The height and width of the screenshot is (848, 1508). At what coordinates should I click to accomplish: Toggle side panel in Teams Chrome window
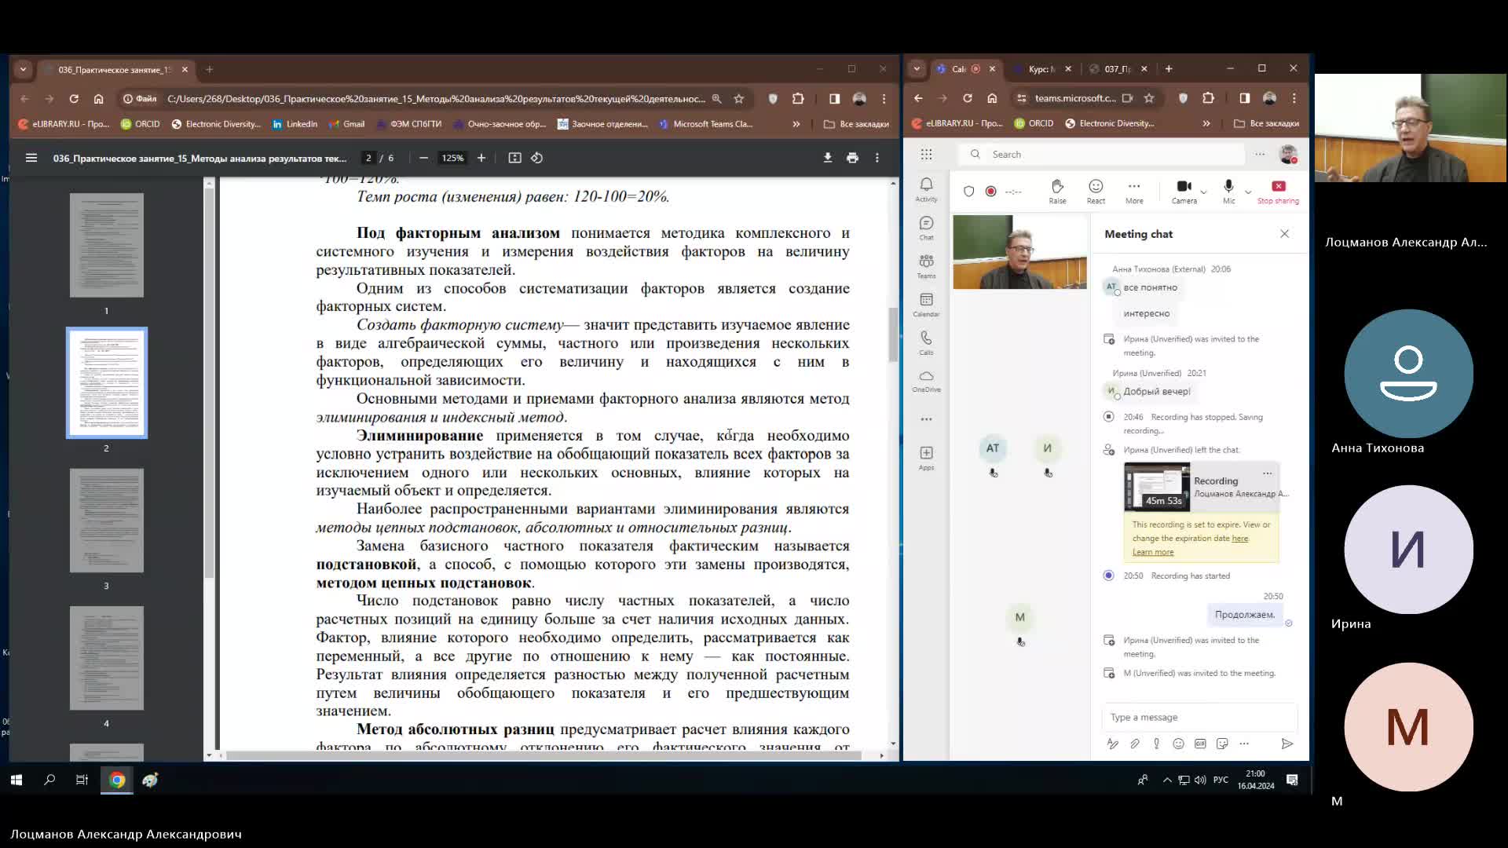click(1245, 98)
